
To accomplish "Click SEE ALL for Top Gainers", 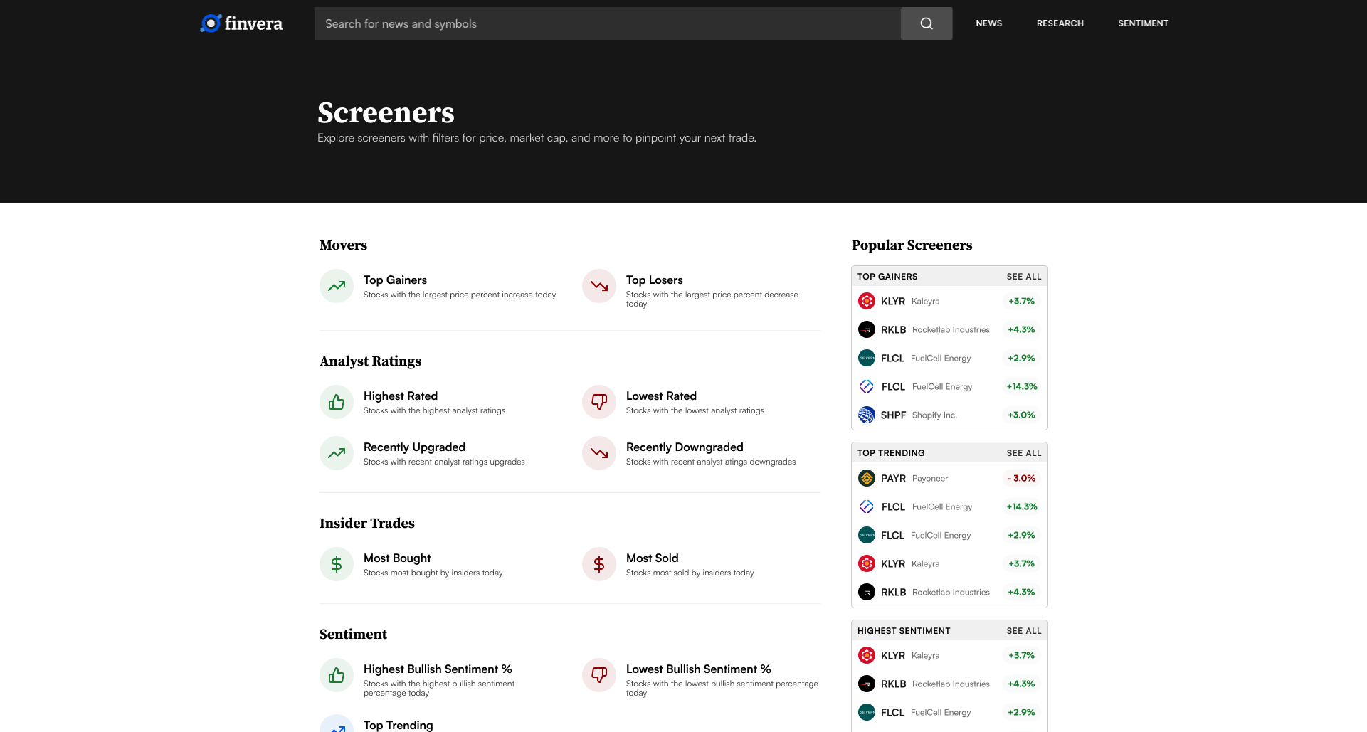I will coord(1023,277).
